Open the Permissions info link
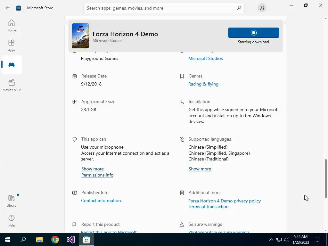Image resolution: width=328 pixels, height=246 pixels. (x=97, y=175)
